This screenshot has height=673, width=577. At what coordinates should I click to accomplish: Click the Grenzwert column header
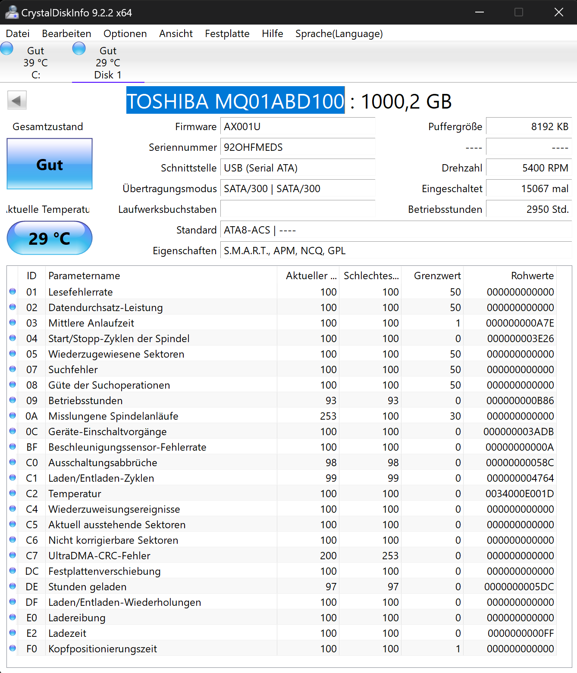tap(432, 276)
